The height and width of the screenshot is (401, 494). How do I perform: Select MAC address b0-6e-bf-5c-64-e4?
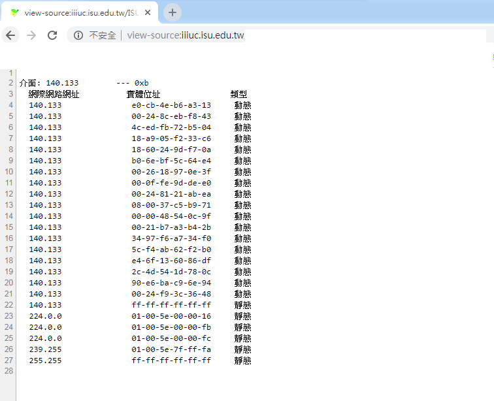171,161
